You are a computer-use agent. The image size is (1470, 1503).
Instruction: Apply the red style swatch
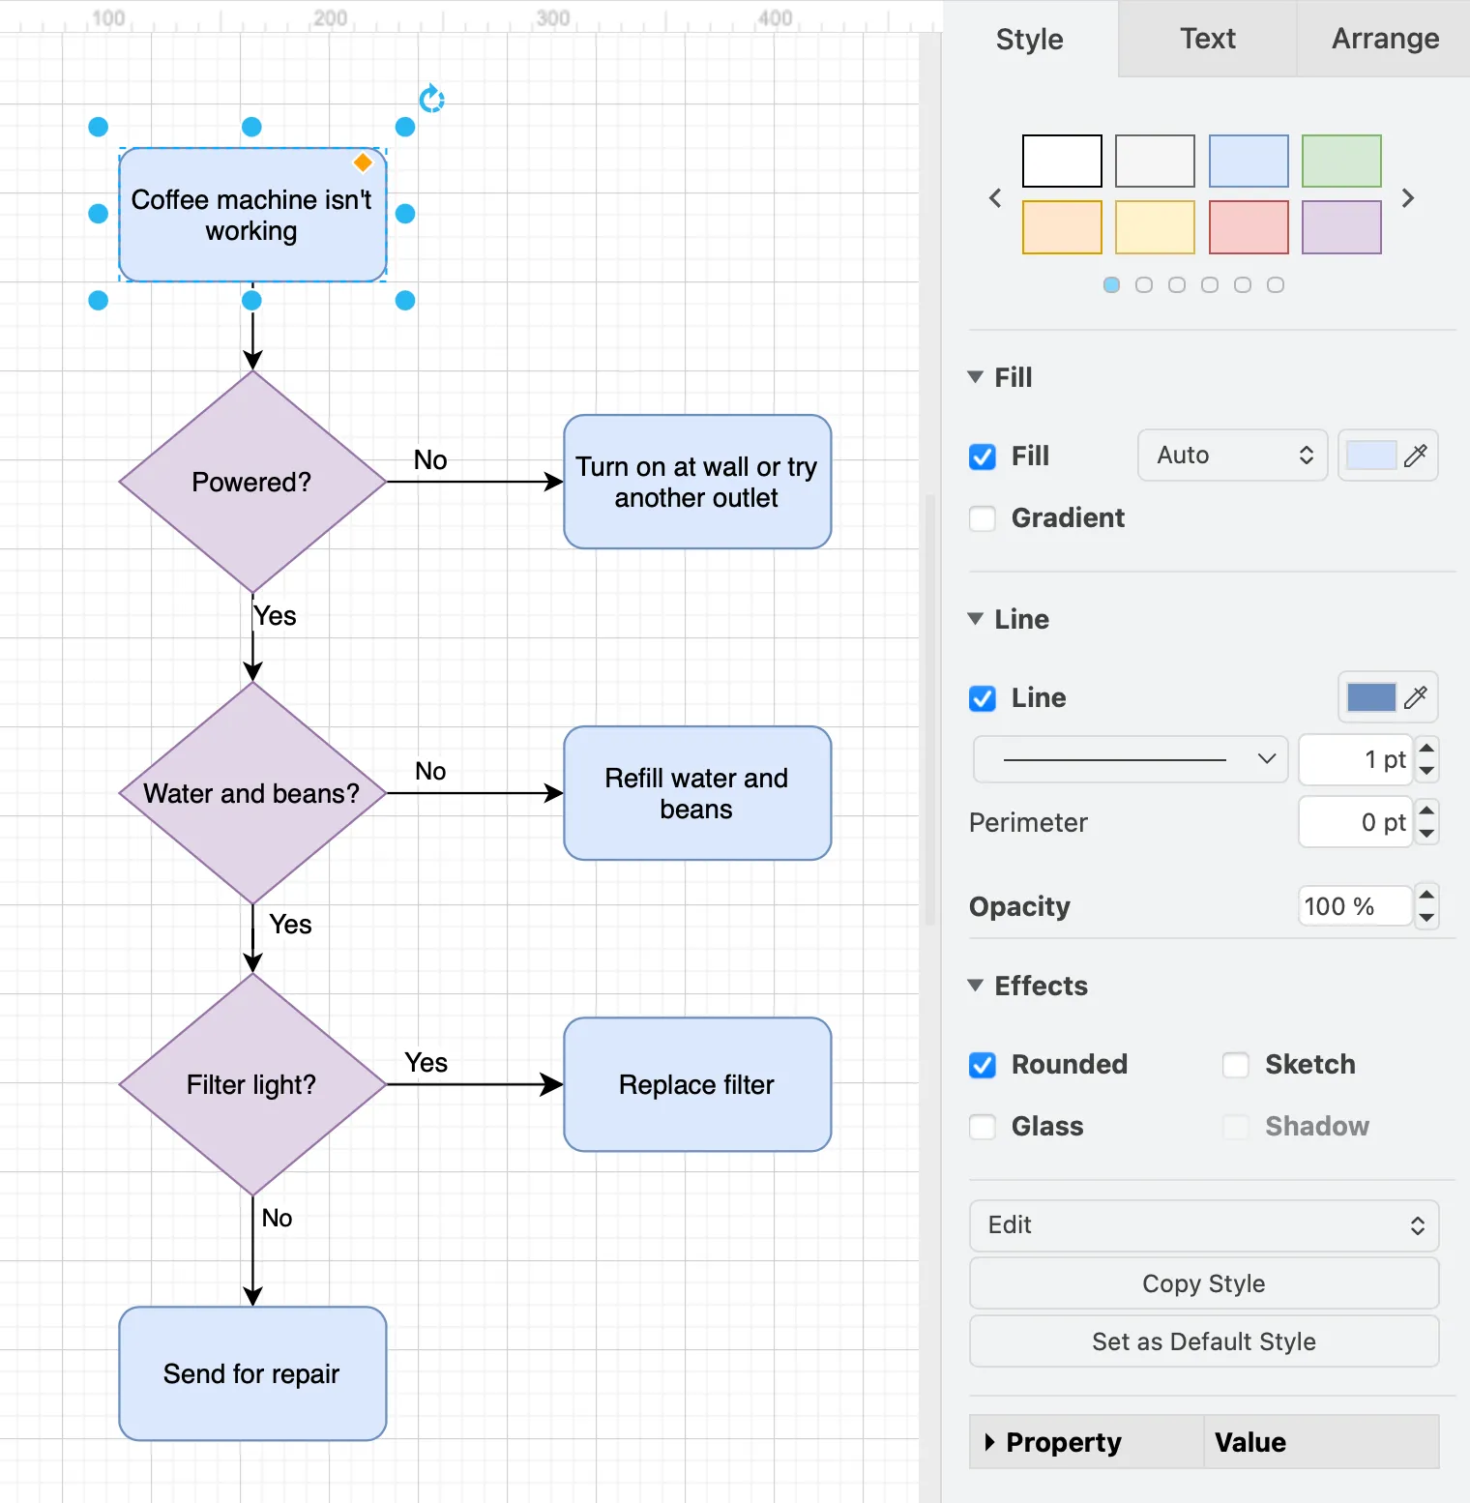click(1249, 227)
